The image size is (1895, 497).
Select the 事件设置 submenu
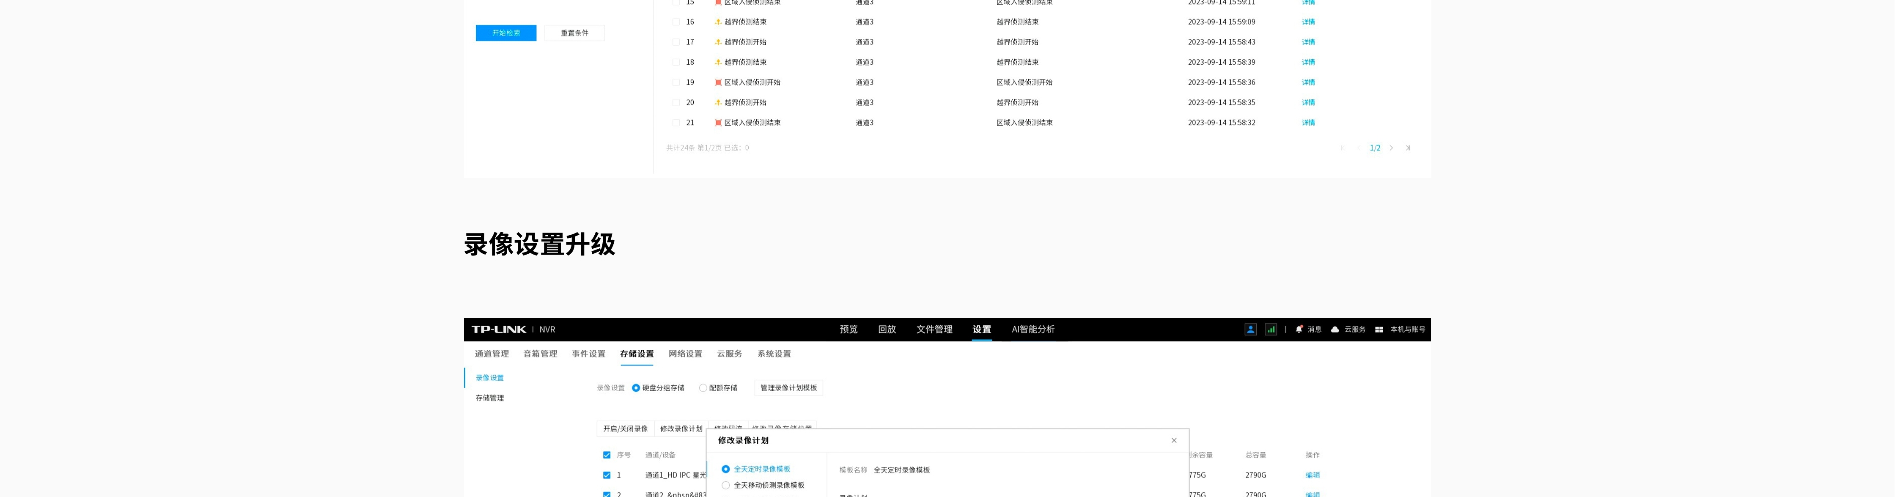tap(588, 354)
